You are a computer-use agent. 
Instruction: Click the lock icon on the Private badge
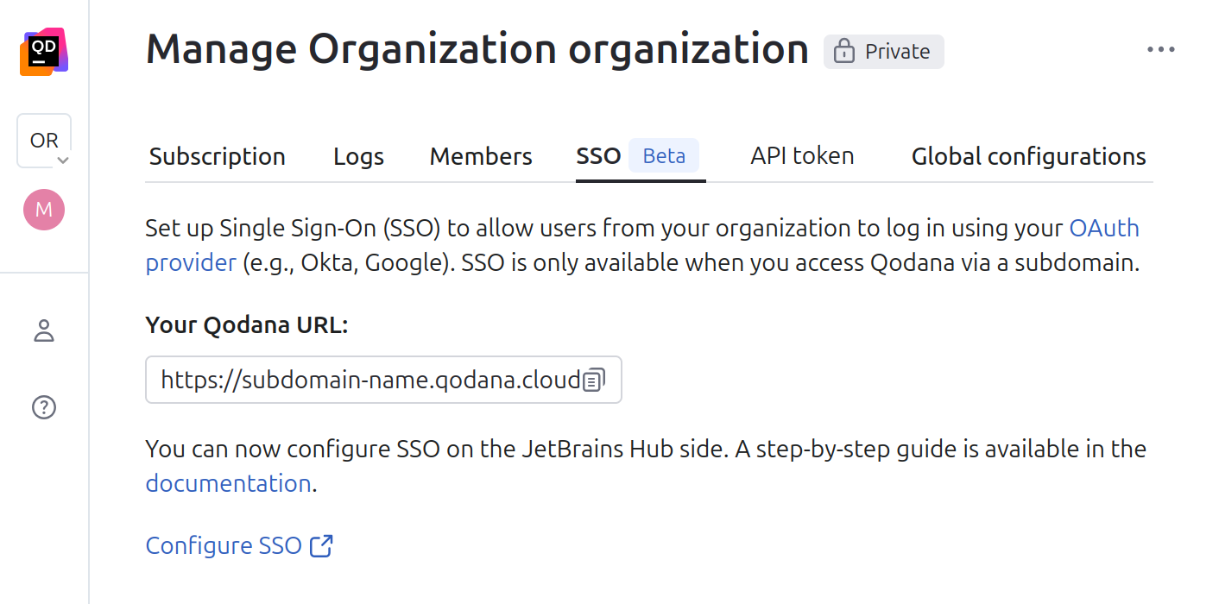pyautogui.click(x=842, y=52)
